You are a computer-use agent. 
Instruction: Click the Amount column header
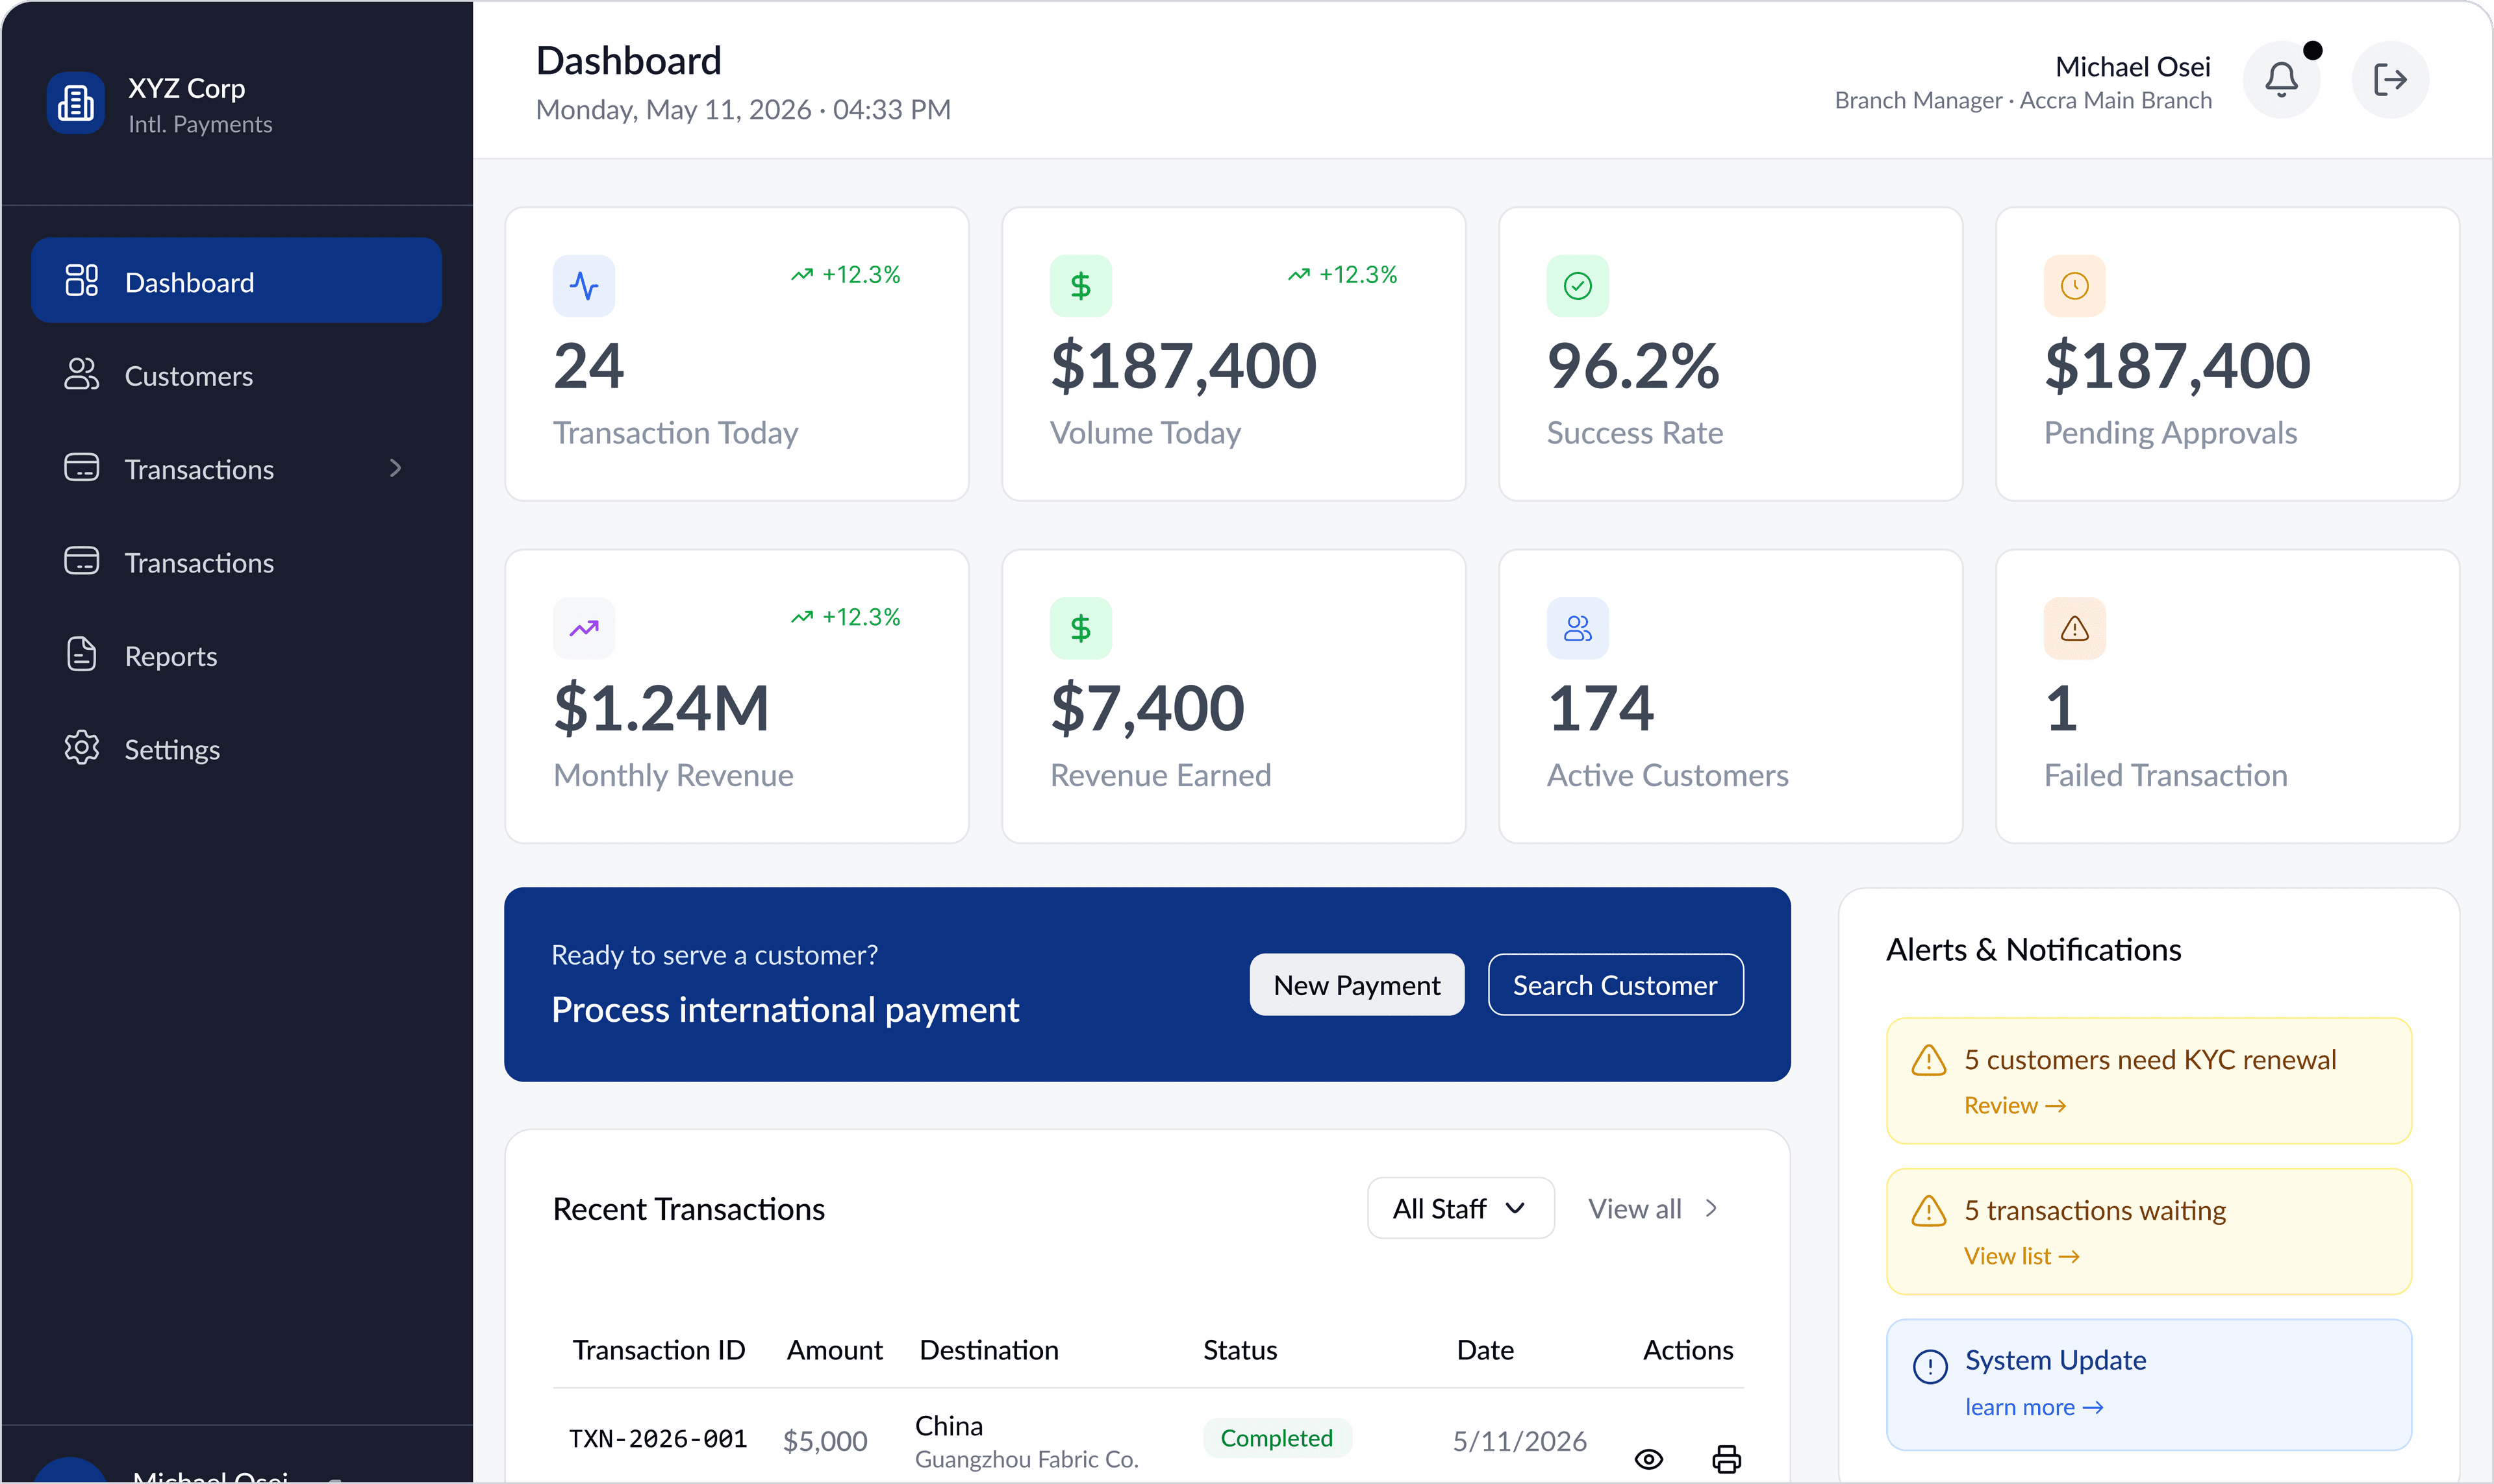tap(835, 1350)
